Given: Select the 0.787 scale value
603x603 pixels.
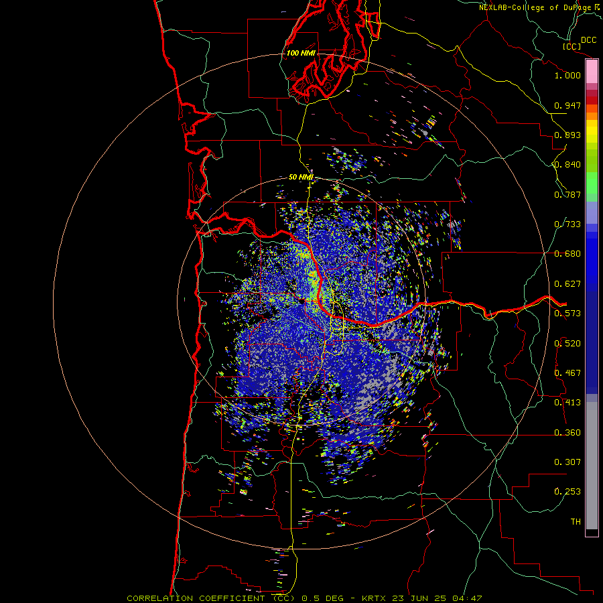Looking at the screenshot, I should [x=567, y=194].
